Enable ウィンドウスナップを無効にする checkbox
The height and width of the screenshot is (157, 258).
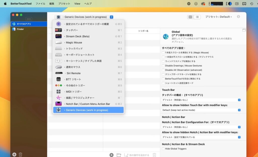pos(163,62)
